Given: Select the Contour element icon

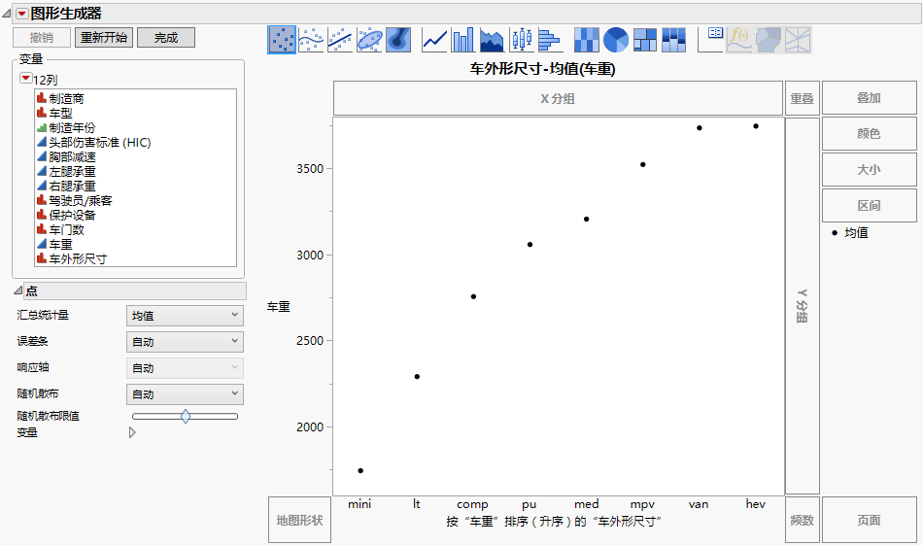Looking at the screenshot, I should pos(398,40).
